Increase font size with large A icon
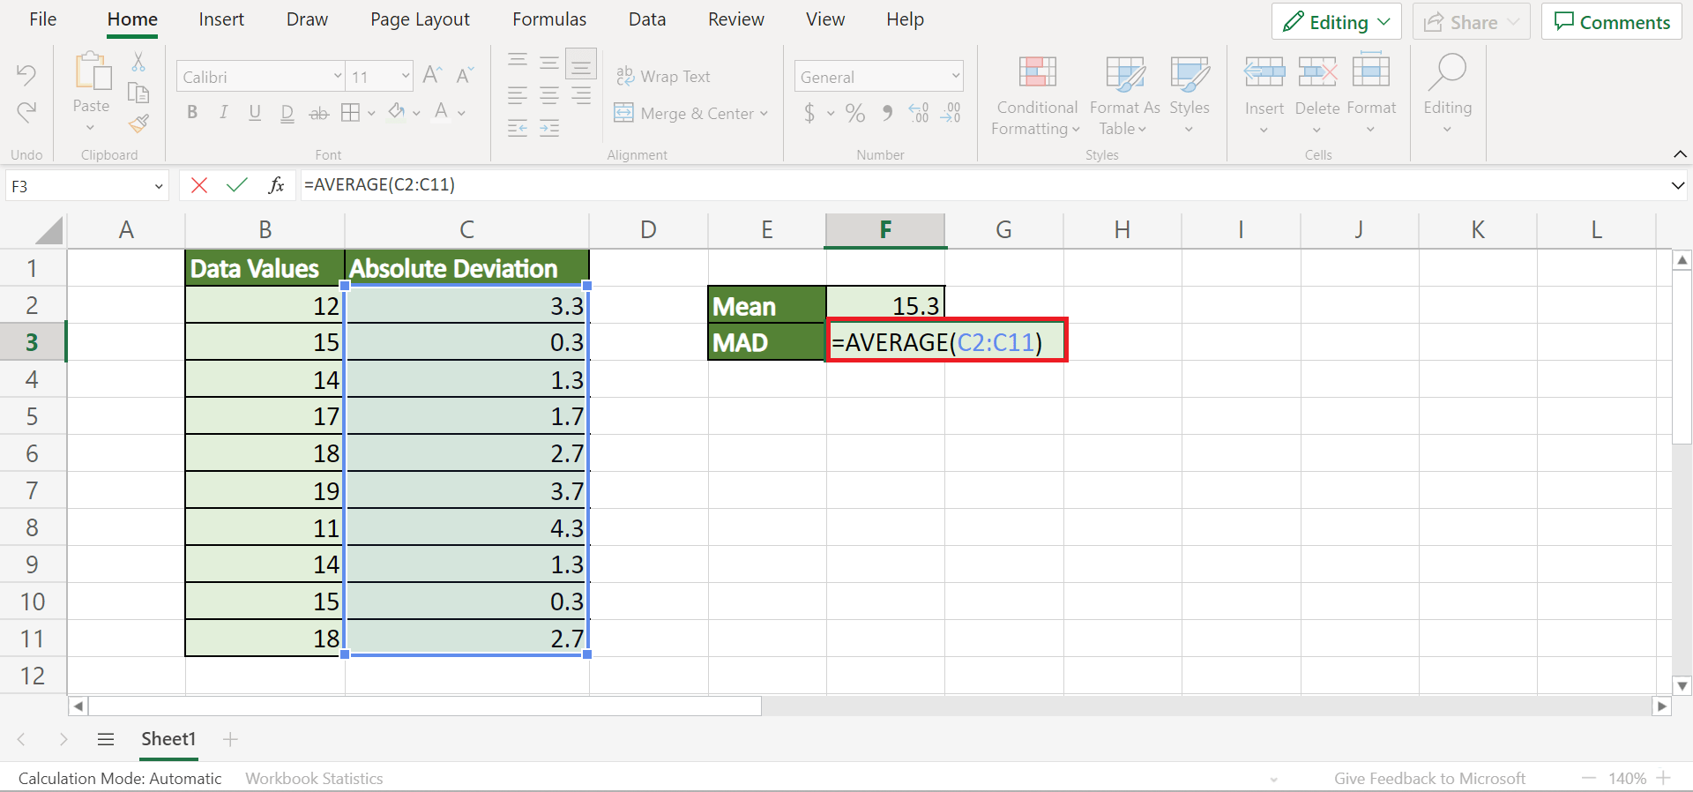Viewport: 1693px width, 792px height. (432, 76)
